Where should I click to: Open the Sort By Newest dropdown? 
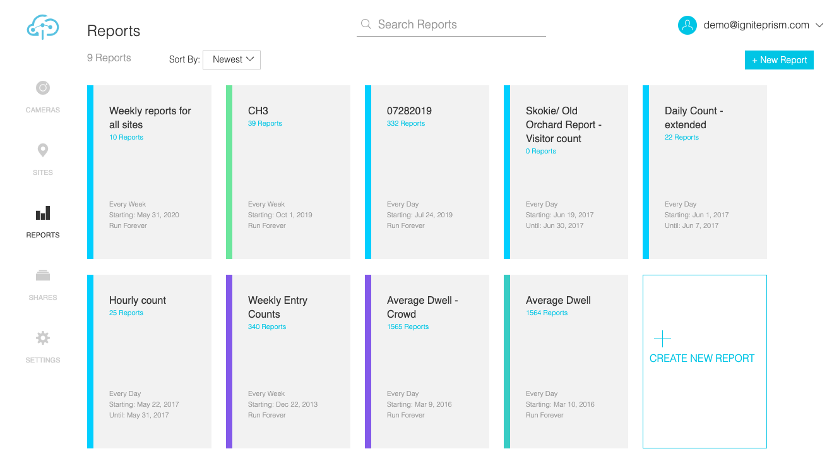pos(232,59)
